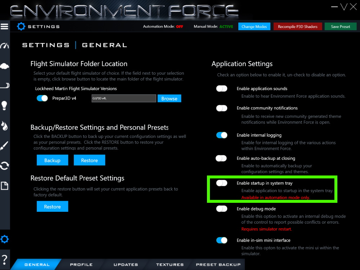Enable application sounds toggle

pos(221,88)
